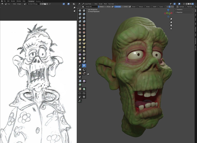197x143 pixels.
Task: Select the Move transform tool icon
Action: pyautogui.click(x=80, y=93)
